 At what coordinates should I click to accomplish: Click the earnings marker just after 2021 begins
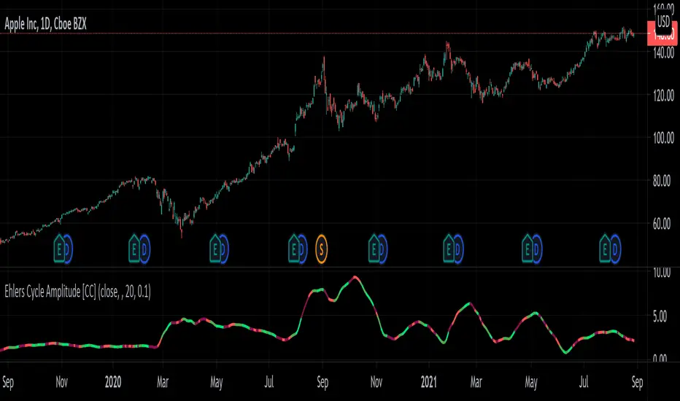pos(449,249)
